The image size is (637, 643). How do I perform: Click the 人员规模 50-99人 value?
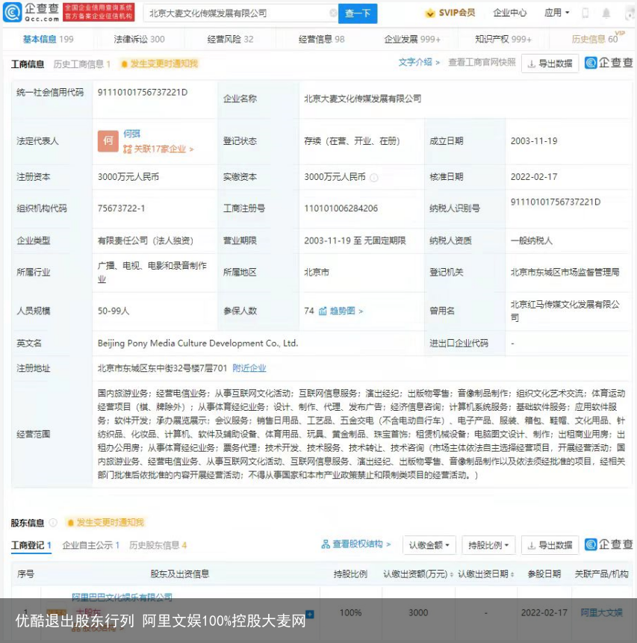pos(114,311)
